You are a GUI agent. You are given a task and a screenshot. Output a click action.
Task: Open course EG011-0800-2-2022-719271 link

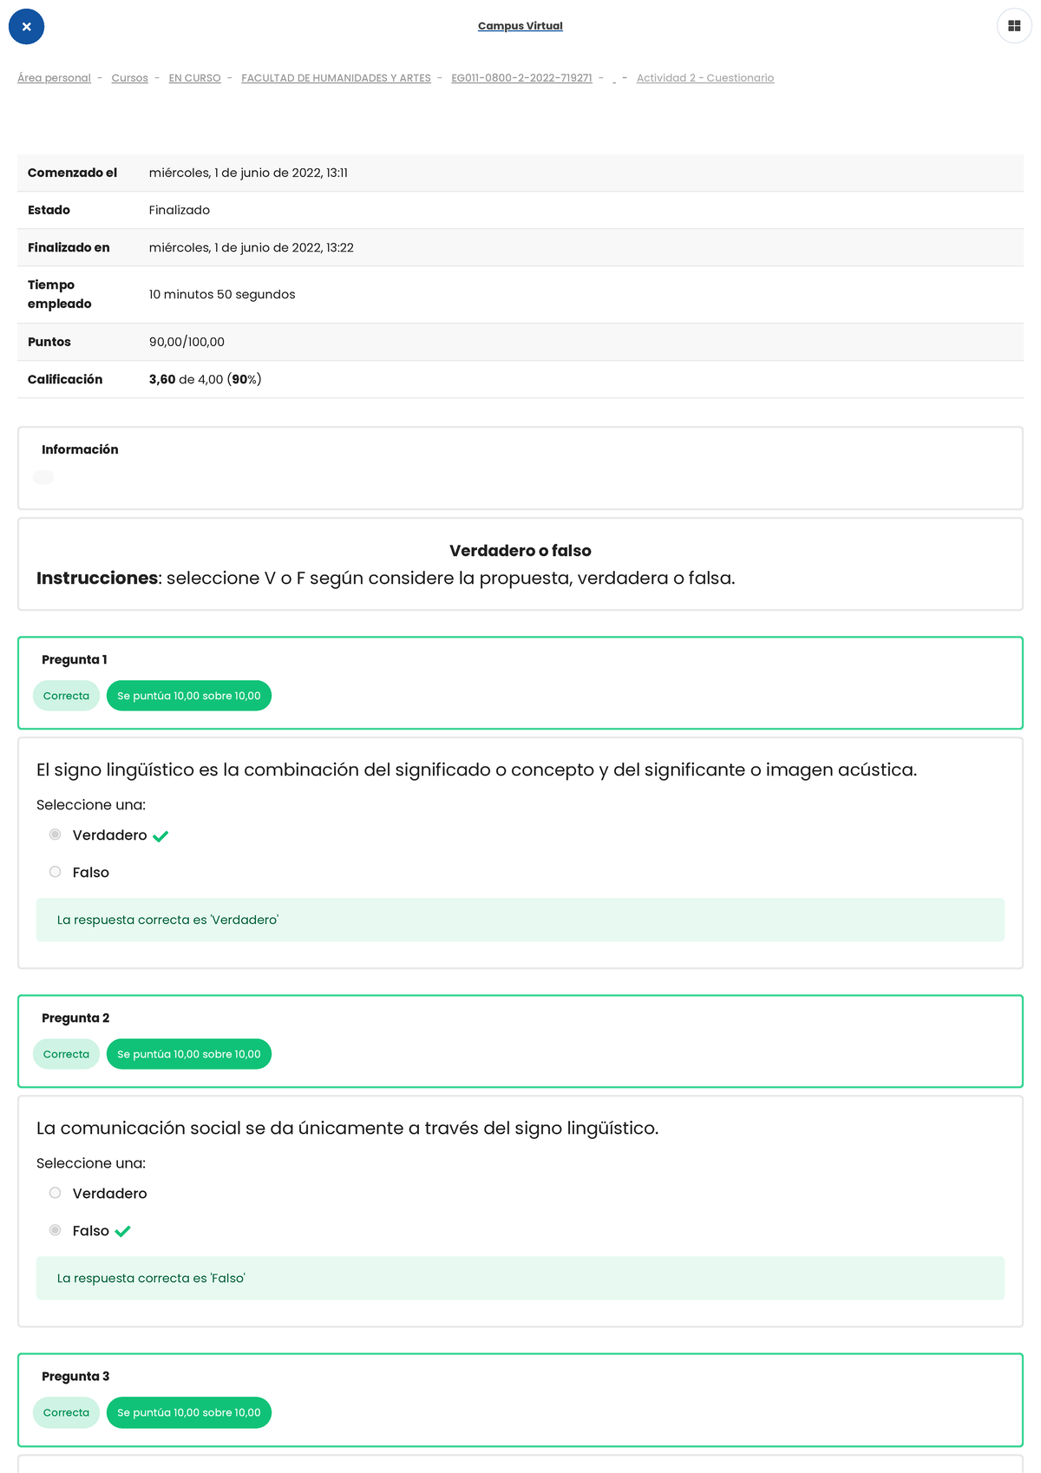(521, 78)
